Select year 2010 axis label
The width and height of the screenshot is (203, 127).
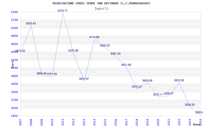pos(52,122)
